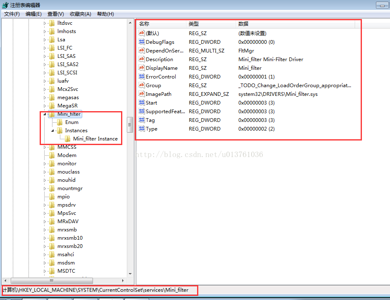Click the Mini_filter folder icon

pos(52,114)
